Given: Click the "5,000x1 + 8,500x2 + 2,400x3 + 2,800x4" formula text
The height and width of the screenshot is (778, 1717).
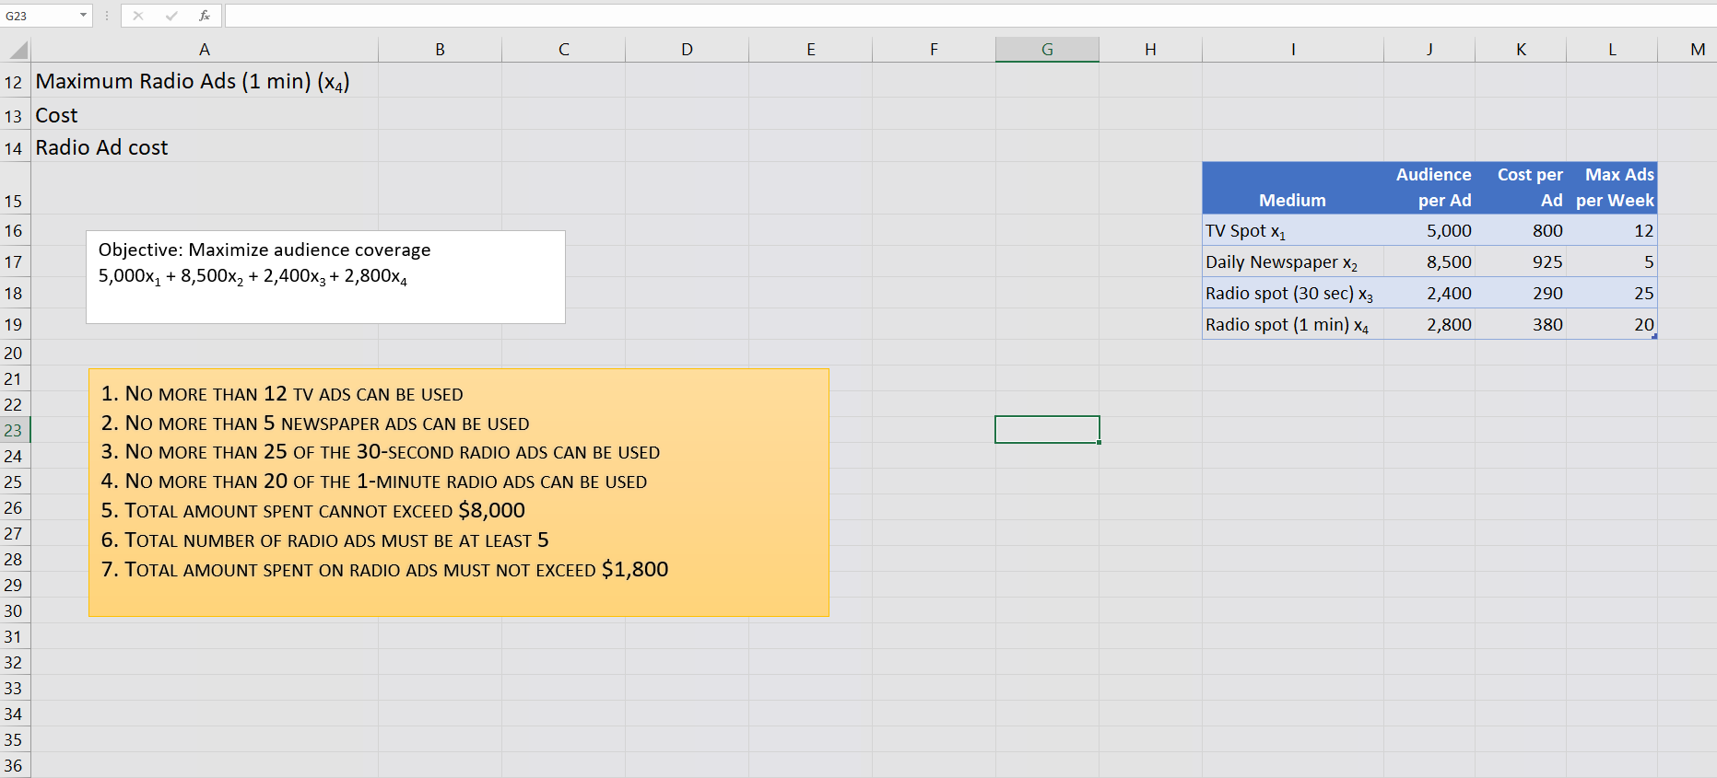Looking at the screenshot, I should 253,276.
